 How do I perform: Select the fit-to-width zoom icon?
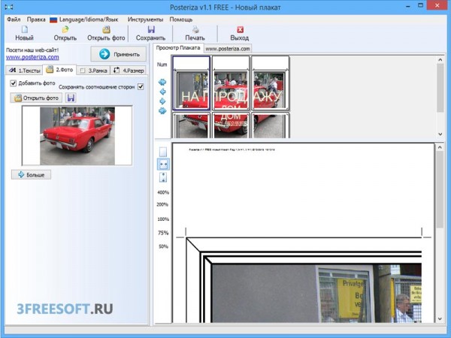164,164
